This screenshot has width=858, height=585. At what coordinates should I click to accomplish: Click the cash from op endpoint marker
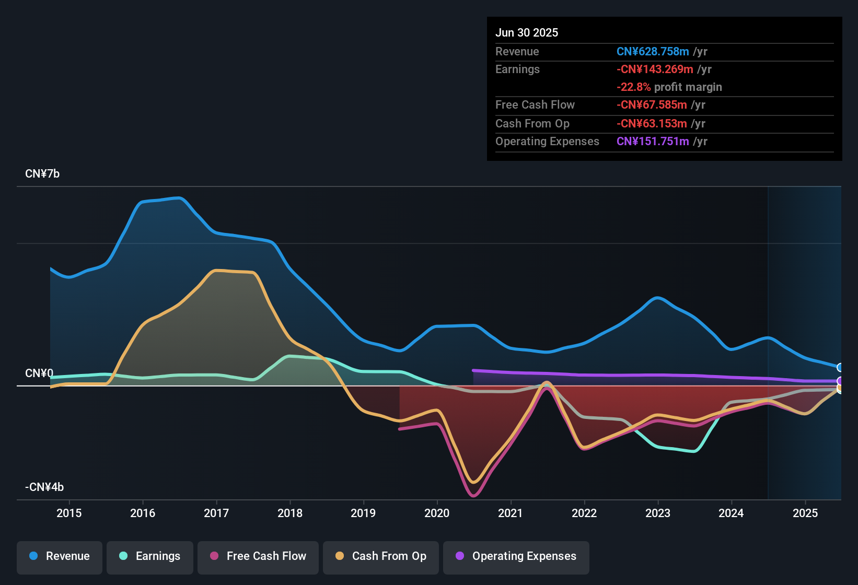pyautogui.click(x=839, y=388)
